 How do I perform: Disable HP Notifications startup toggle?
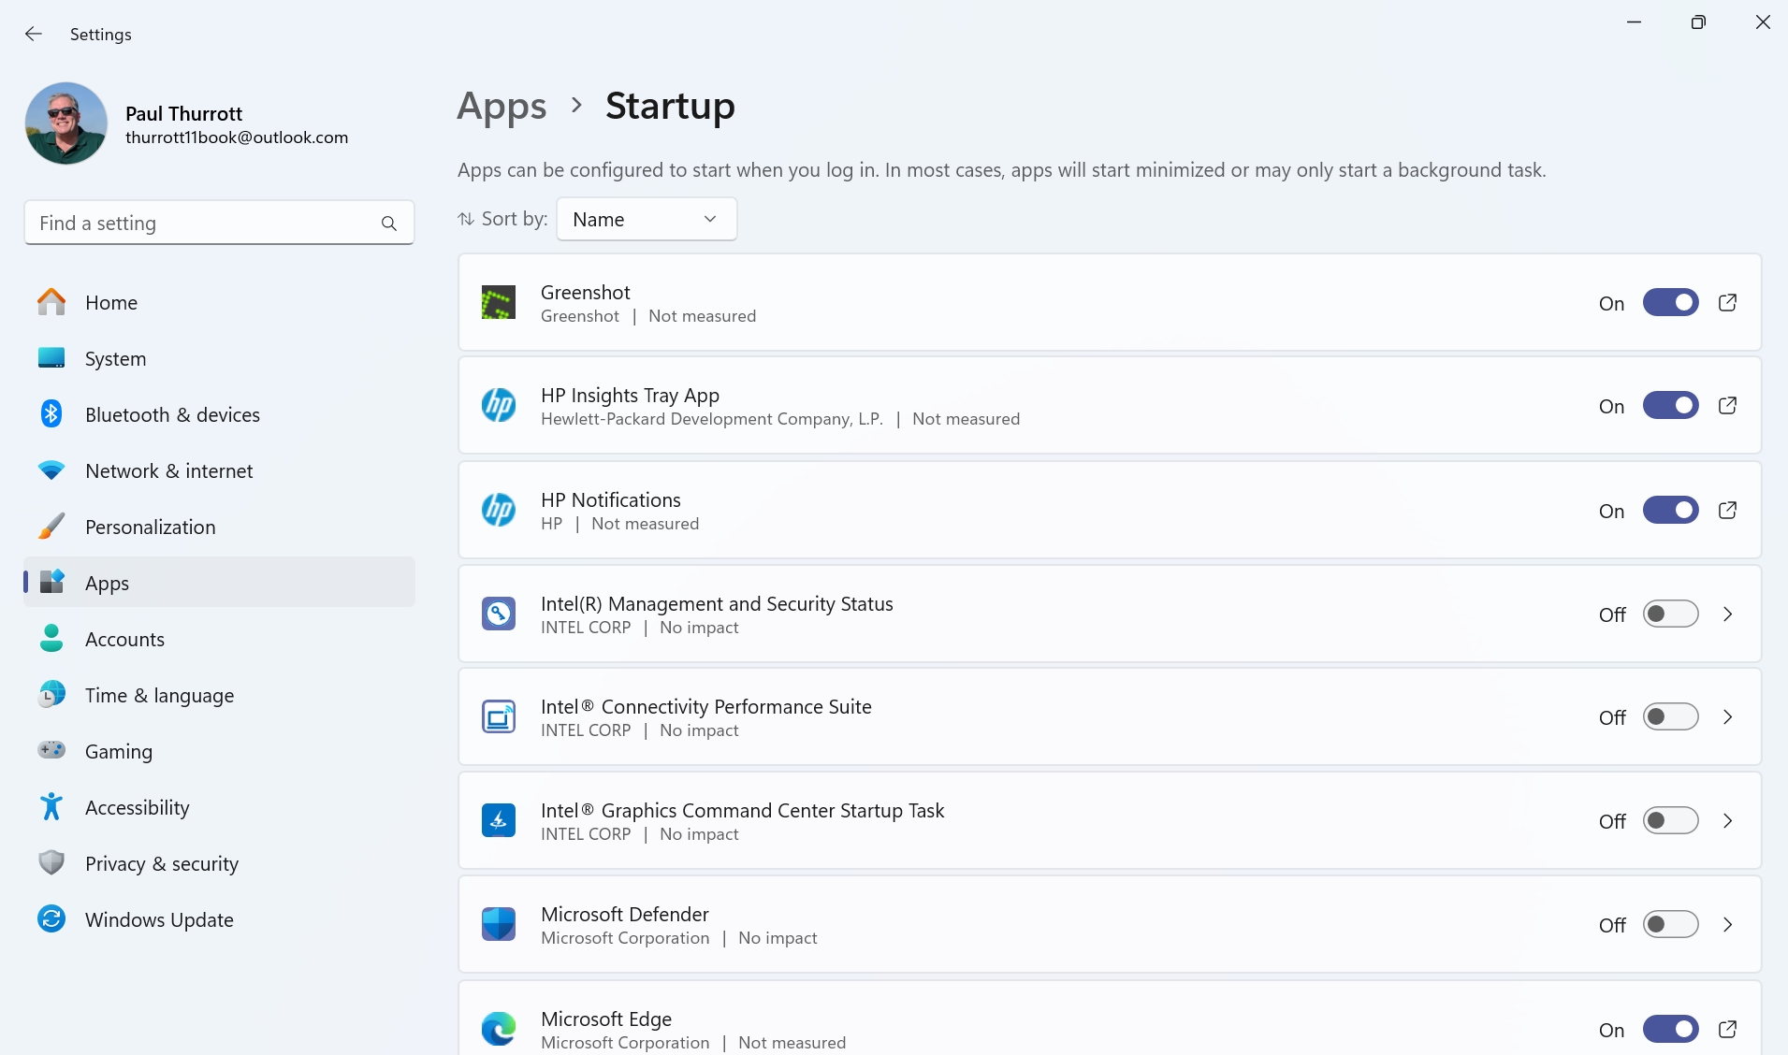click(x=1670, y=511)
